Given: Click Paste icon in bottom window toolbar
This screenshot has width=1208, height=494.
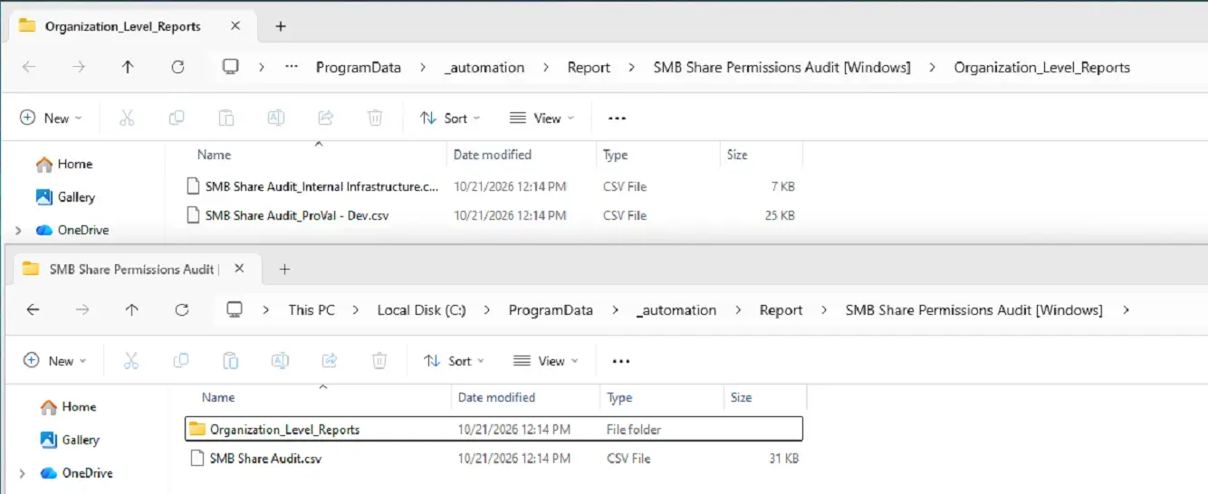Looking at the screenshot, I should point(231,361).
